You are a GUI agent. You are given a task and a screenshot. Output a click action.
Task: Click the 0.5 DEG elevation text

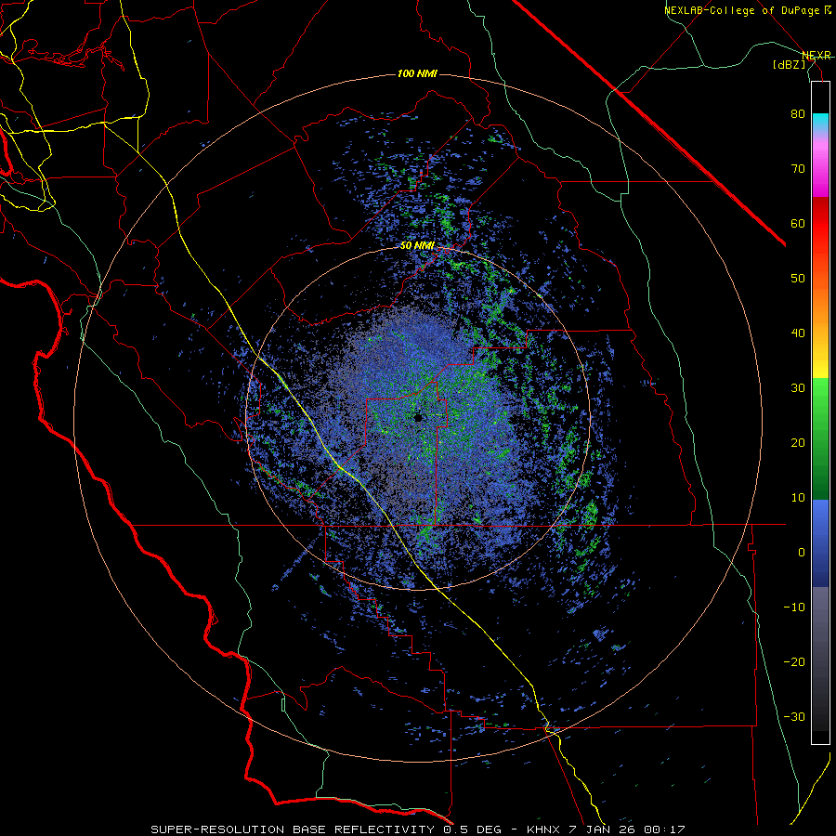[x=473, y=829]
